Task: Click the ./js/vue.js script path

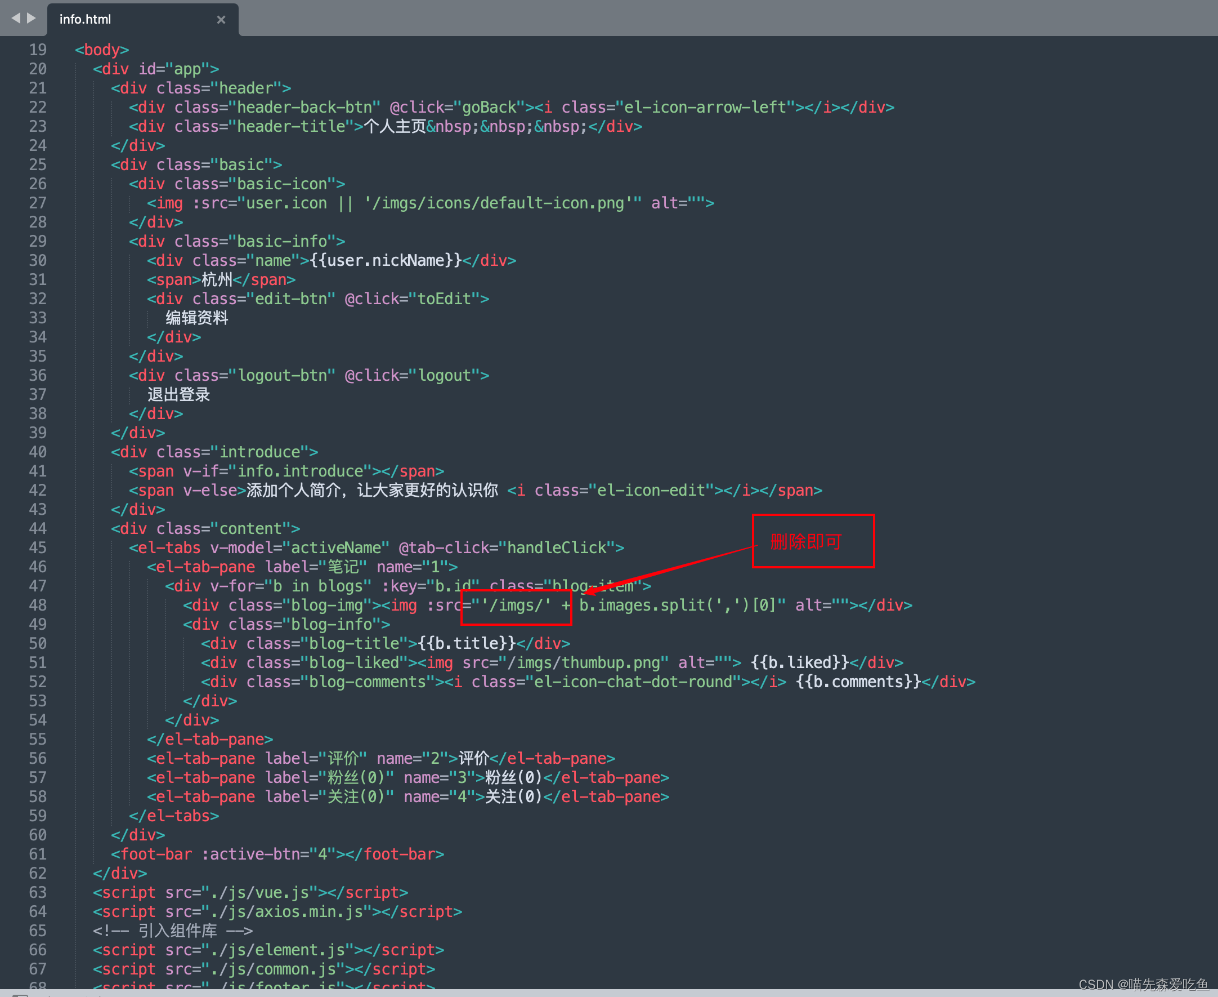Action: coord(259,892)
